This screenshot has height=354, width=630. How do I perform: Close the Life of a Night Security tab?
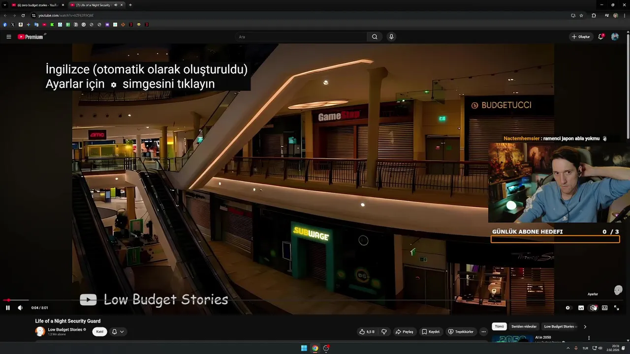tap(122, 5)
